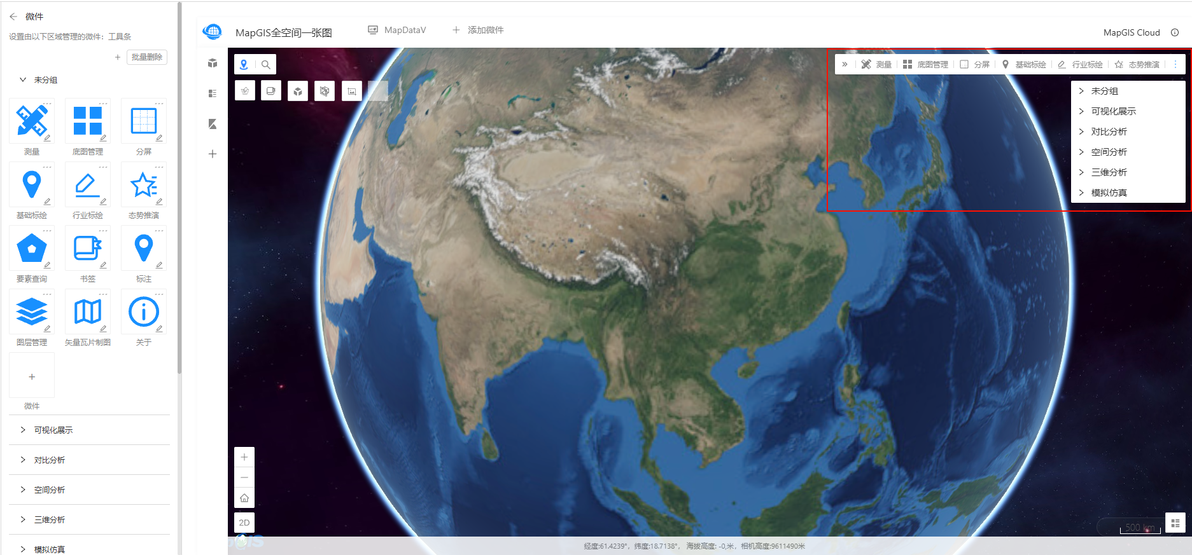Screen dimensions: 1192x555
Task: Collapse the 未分组 group in the left panel
Action: coord(23,80)
